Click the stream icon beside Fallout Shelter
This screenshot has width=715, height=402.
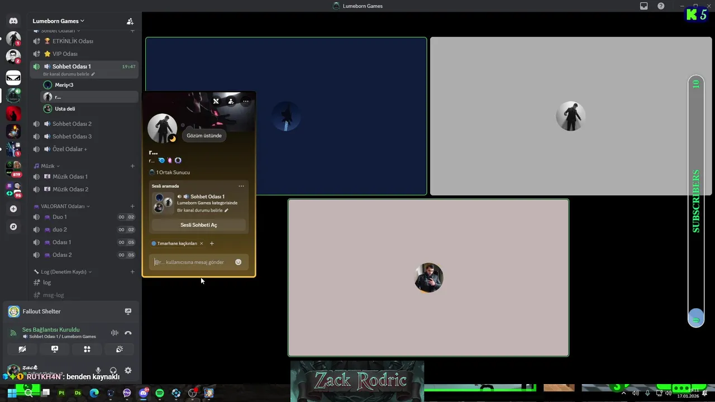point(128,312)
